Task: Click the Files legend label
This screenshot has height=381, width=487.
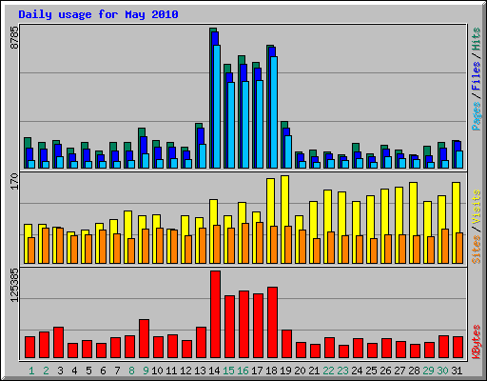Action: click(477, 76)
